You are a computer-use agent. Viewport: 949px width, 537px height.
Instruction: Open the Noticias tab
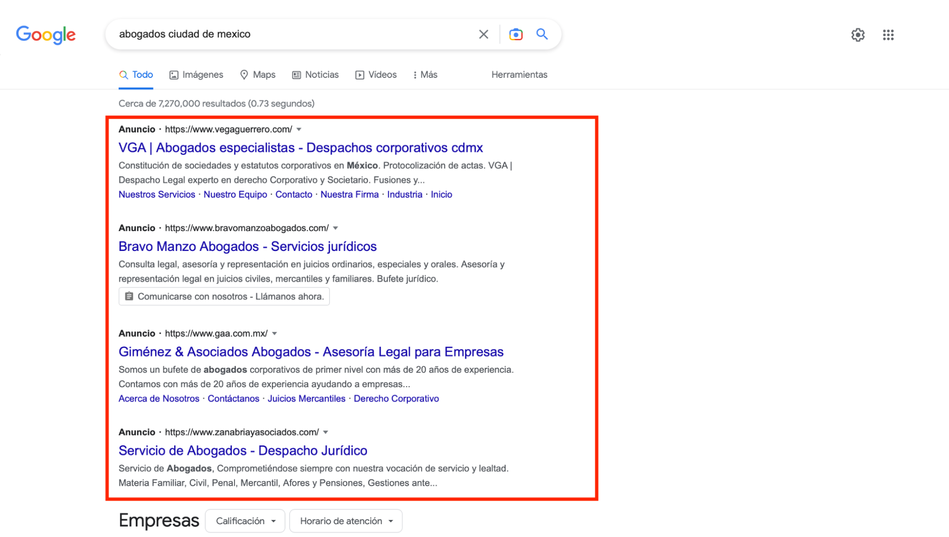coord(315,75)
